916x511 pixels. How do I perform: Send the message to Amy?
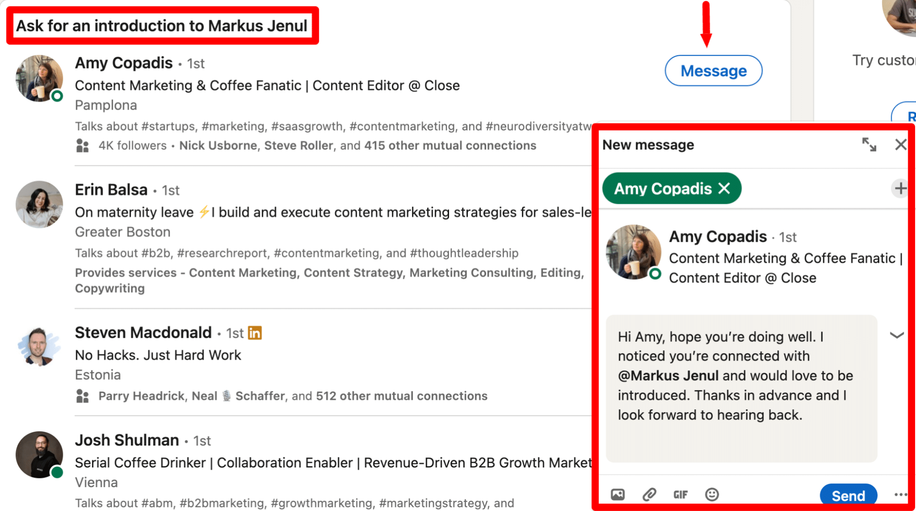[848, 495]
